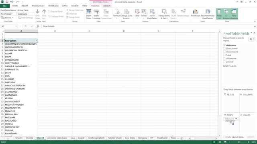
Task: Open the statename dropdown in Rows area
Action: [x=236, y=119]
